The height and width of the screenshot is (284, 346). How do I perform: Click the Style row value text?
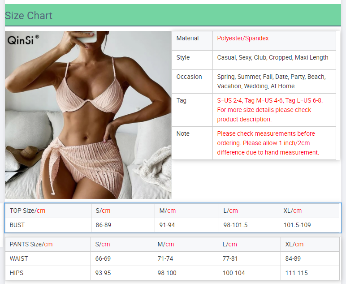[272, 58]
